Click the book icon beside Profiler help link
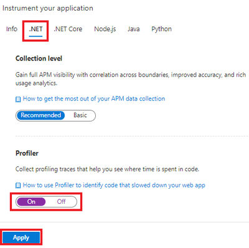This screenshot has height=248, width=249. tap(18, 185)
